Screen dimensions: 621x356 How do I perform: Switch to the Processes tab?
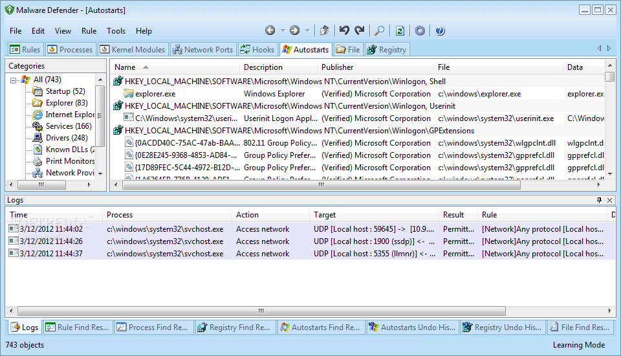pyautogui.click(x=70, y=50)
